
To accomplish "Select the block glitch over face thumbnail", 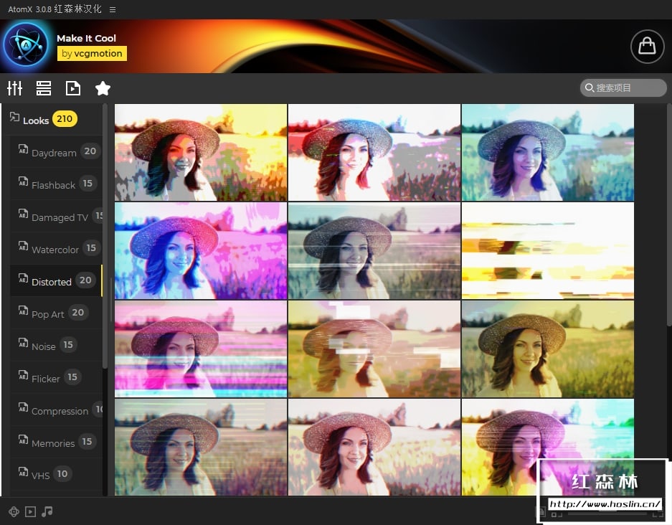I will coord(374,349).
